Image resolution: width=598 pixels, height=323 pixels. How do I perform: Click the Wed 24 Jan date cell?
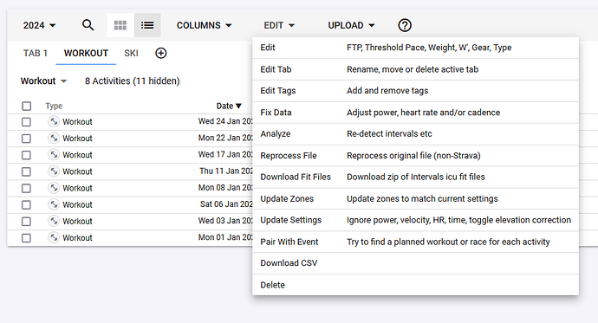click(x=225, y=121)
